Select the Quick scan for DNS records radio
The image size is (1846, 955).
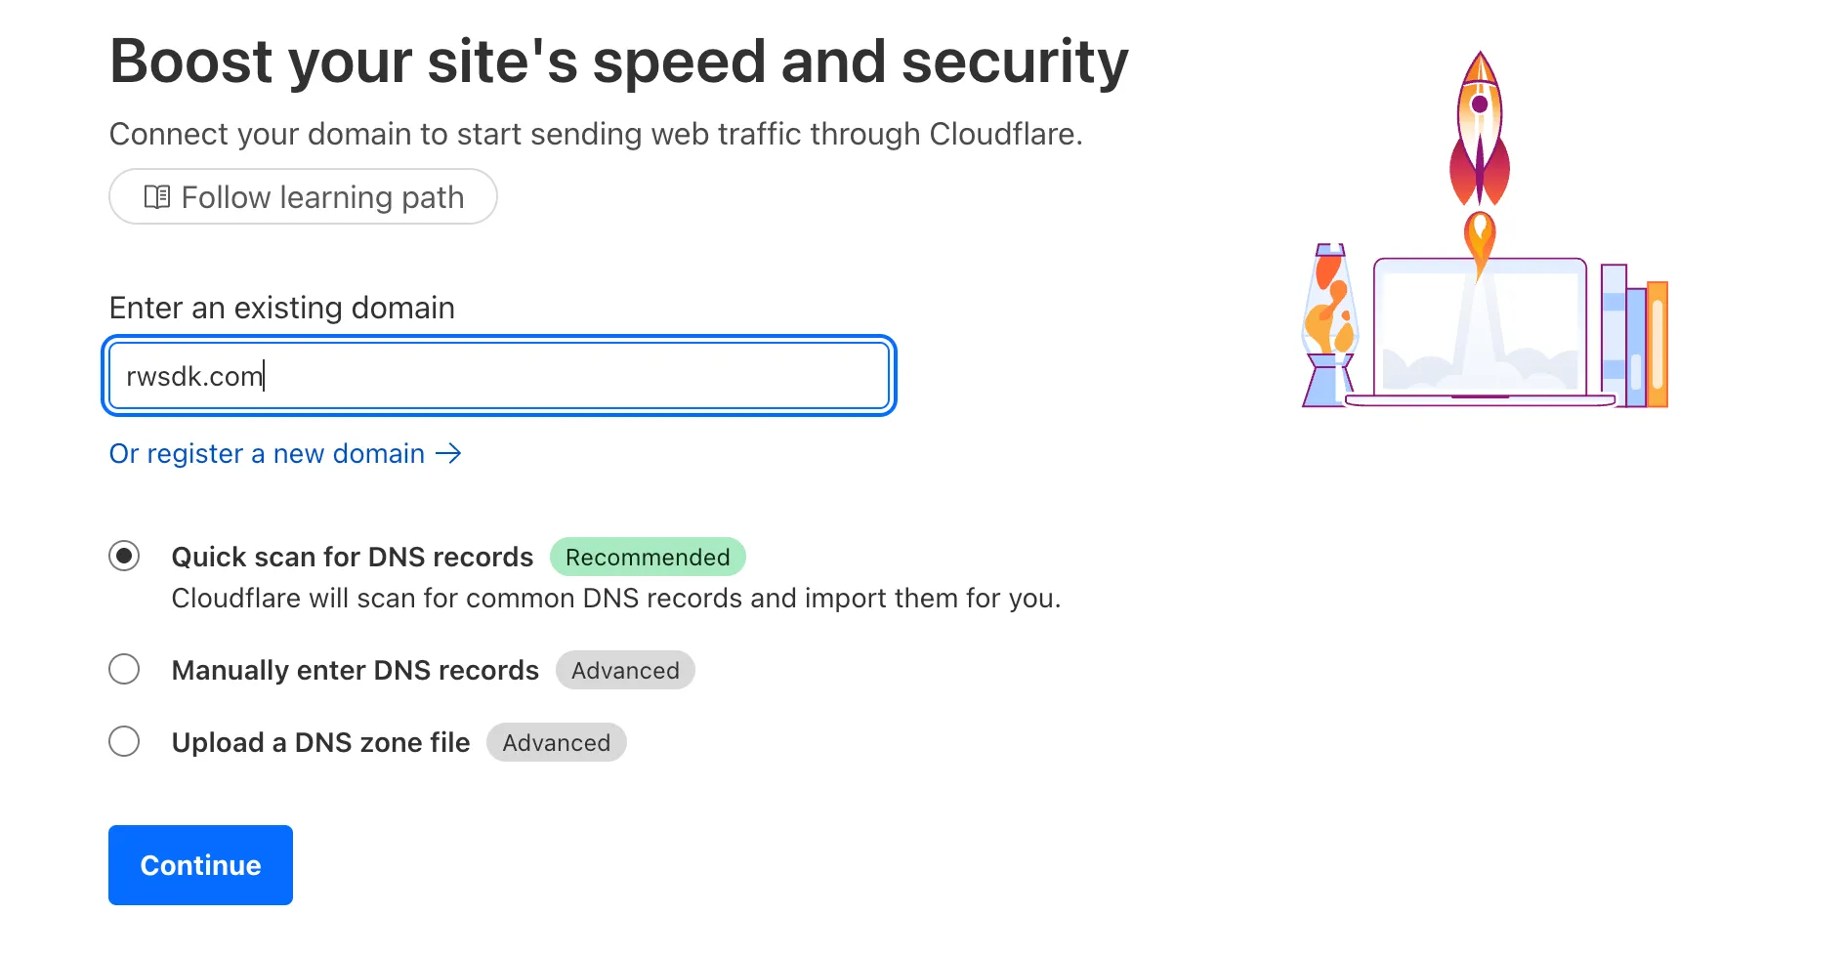tap(124, 557)
